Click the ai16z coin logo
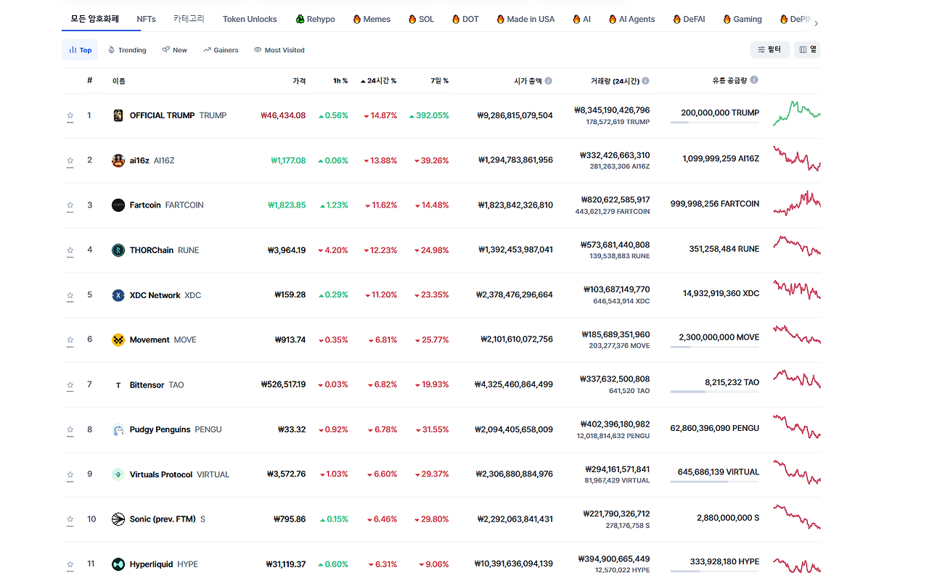The height and width of the screenshot is (573, 929). tap(118, 160)
